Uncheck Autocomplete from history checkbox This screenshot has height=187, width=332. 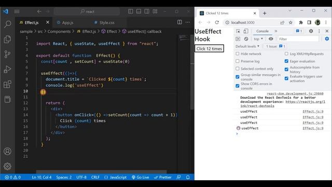[x=286, y=69]
